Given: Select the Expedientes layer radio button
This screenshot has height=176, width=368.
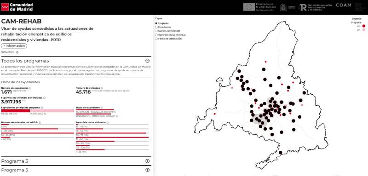Looking at the screenshot, I should coord(156,27).
